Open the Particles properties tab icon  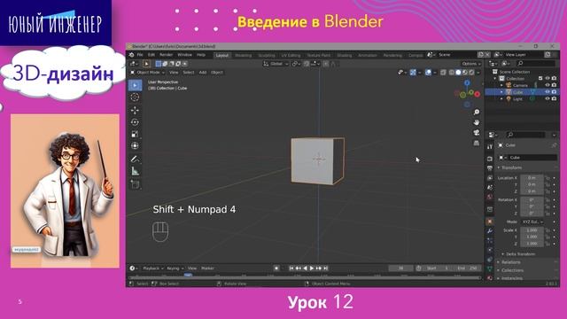point(490,240)
